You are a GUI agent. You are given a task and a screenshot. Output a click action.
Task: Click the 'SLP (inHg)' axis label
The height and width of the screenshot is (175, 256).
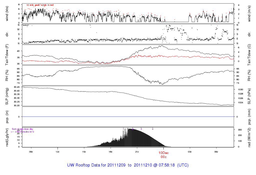pos(7,96)
